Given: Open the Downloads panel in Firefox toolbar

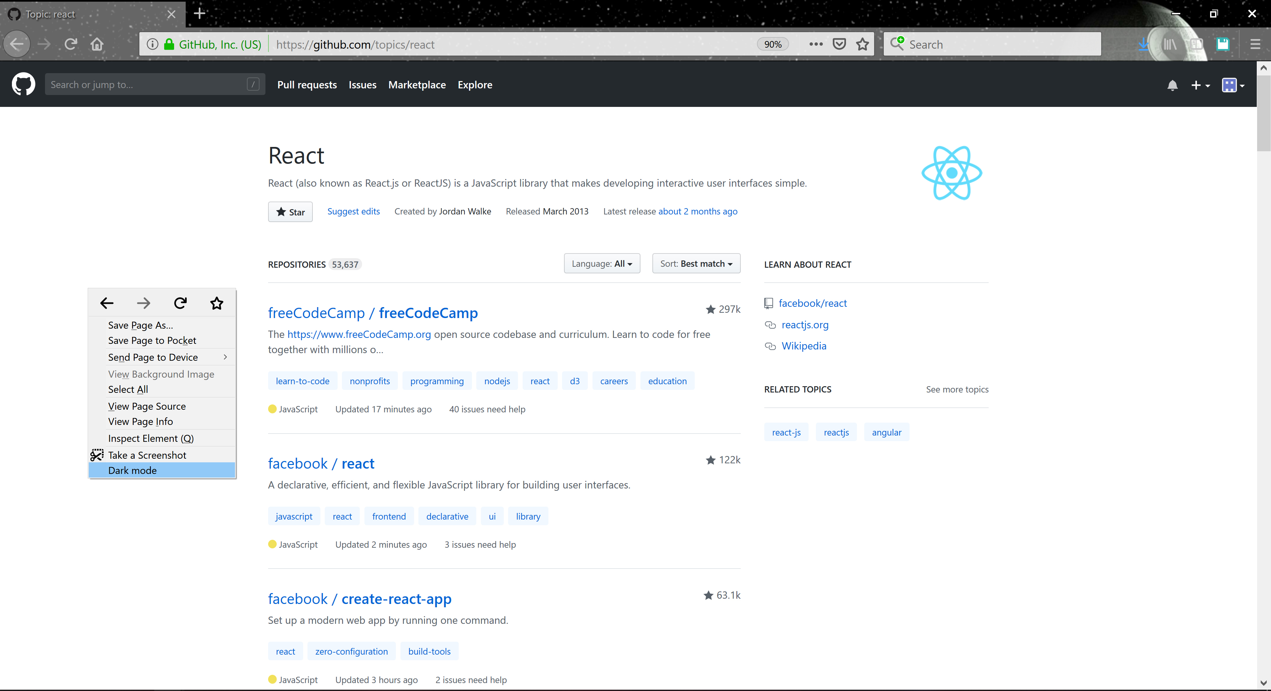Looking at the screenshot, I should point(1144,44).
